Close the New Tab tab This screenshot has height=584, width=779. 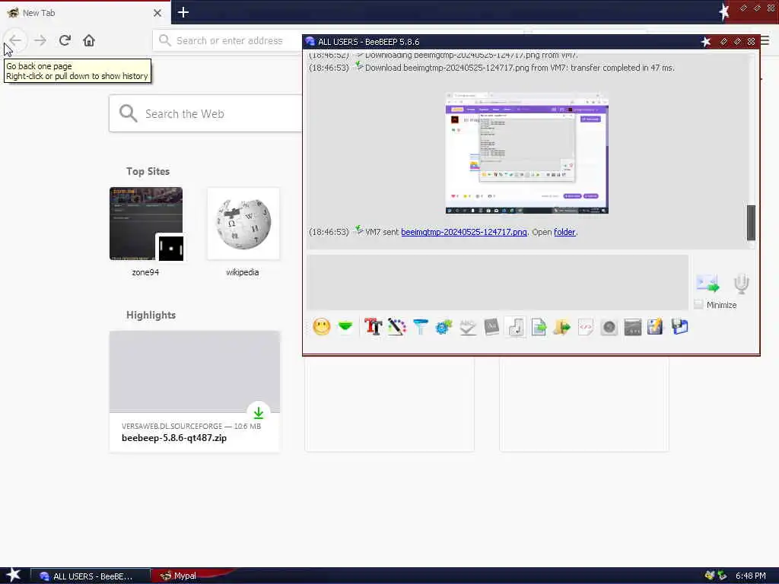tap(157, 13)
